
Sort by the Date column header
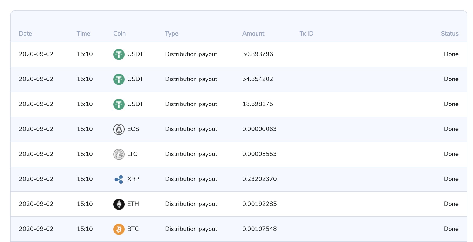pyautogui.click(x=25, y=34)
